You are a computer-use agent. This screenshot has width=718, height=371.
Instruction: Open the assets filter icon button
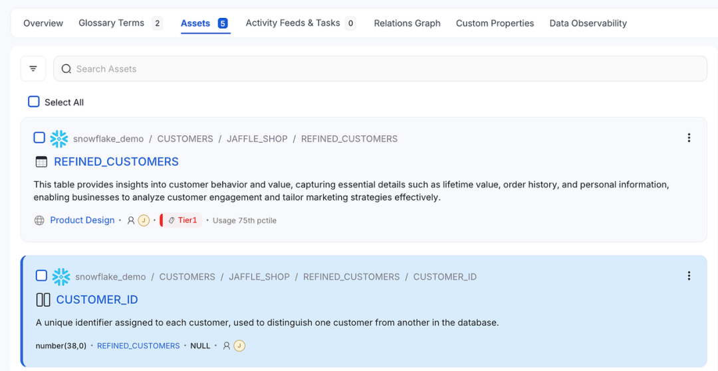point(33,68)
